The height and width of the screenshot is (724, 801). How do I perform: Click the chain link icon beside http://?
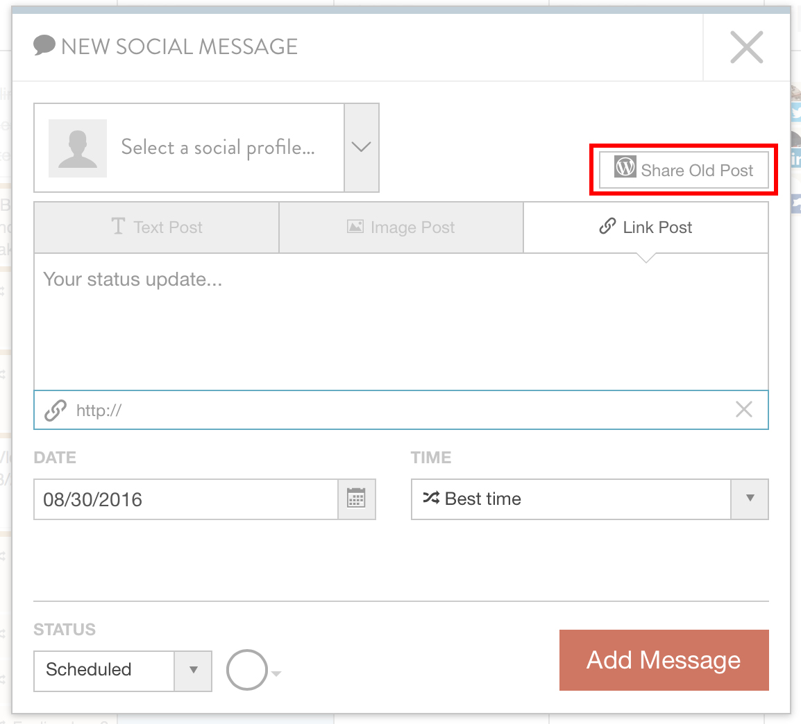tap(56, 411)
